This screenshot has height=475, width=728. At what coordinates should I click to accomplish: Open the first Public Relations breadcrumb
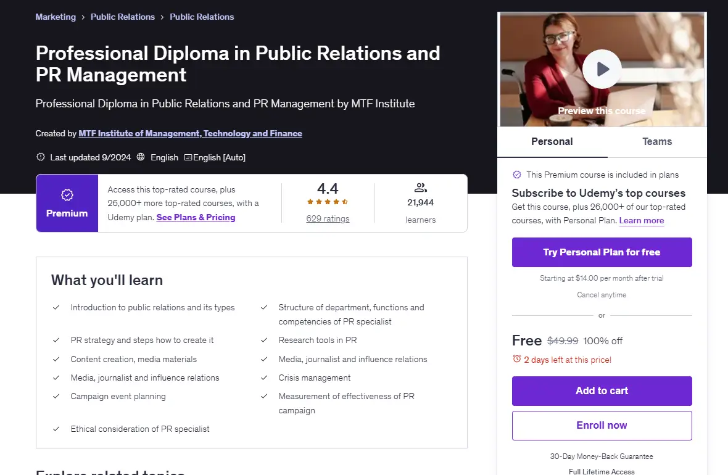pos(123,17)
